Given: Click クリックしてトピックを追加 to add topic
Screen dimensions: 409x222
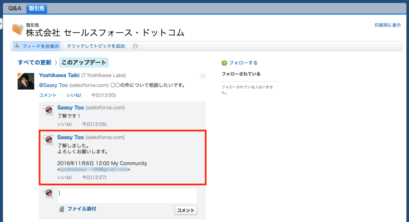Looking at the screenshot, I should coord(96,46).
